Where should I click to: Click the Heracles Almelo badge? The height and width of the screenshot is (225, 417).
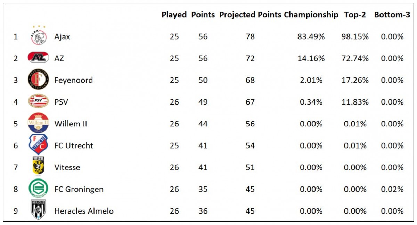38,210
